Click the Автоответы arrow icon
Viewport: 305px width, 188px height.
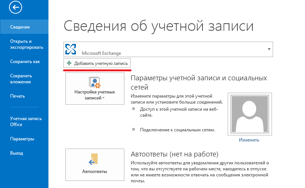93,159
